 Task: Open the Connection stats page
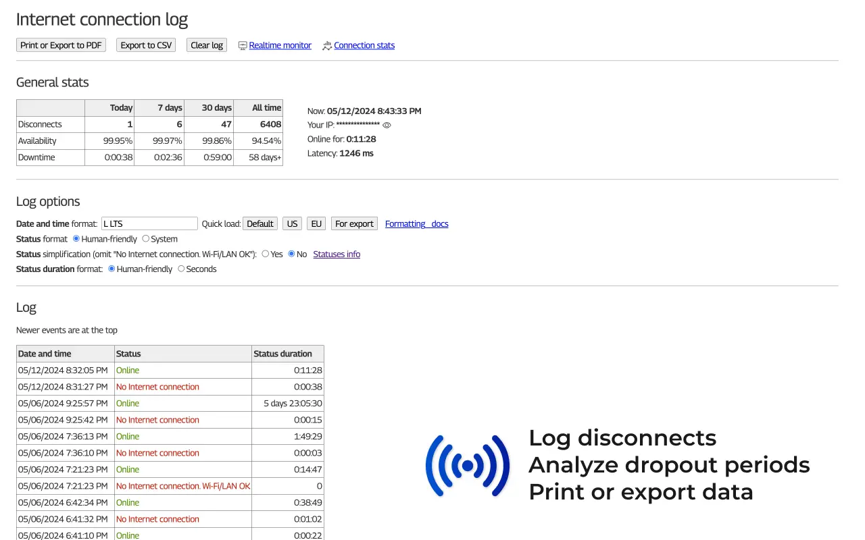click(x=364, y=45)
